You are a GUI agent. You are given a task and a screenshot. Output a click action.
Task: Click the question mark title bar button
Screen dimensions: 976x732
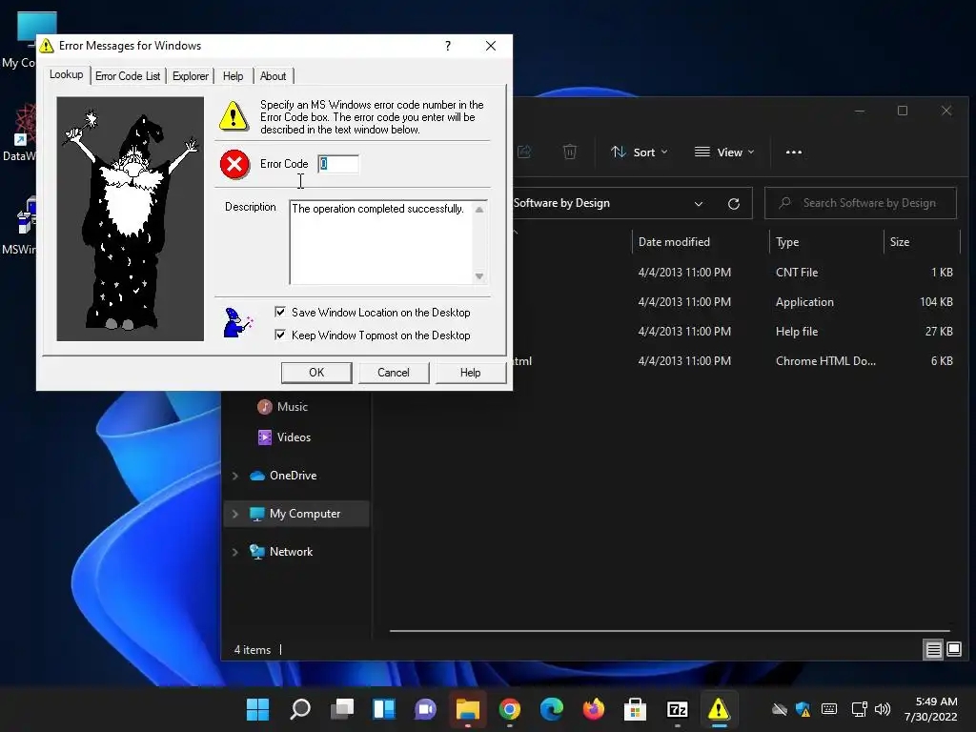(x=448, y=46)
